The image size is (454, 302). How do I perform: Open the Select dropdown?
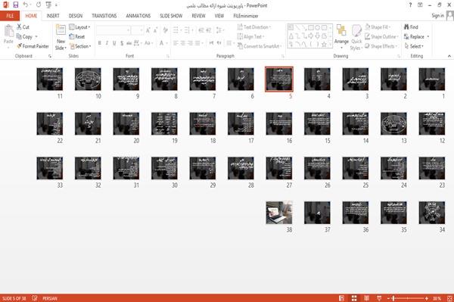pos(414,46)
